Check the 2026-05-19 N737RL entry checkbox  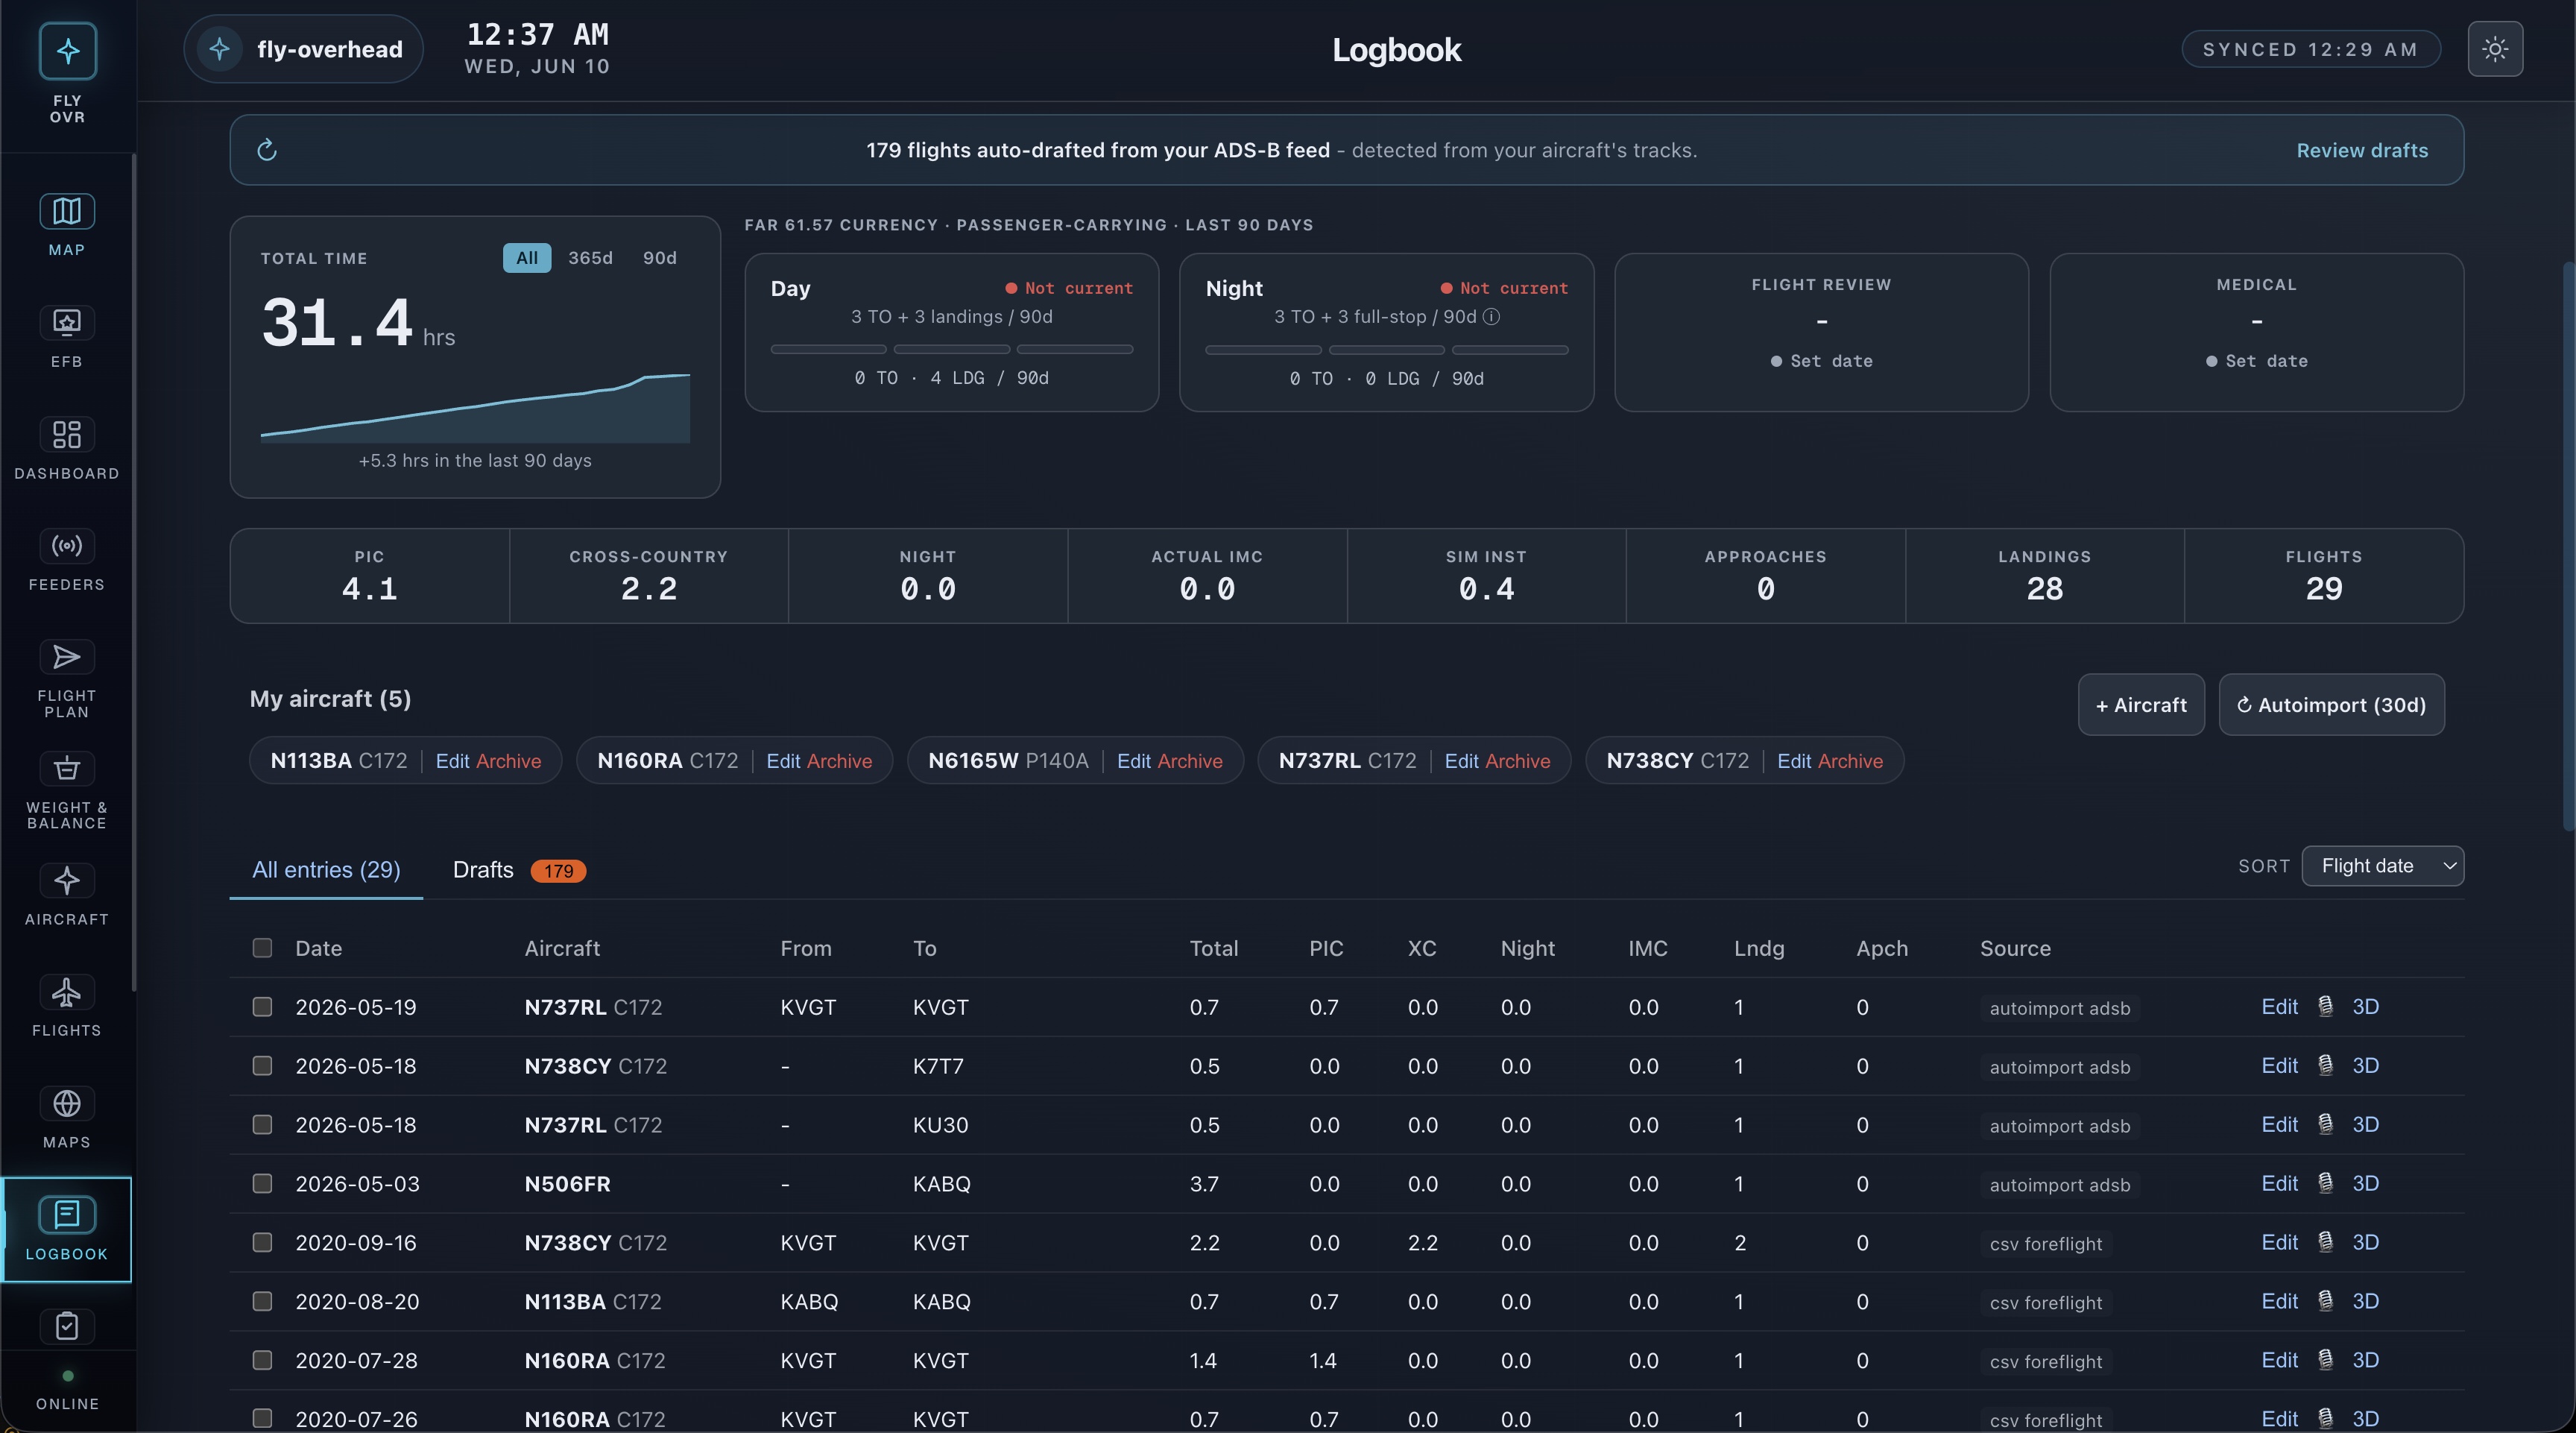tap(262, 1006)
